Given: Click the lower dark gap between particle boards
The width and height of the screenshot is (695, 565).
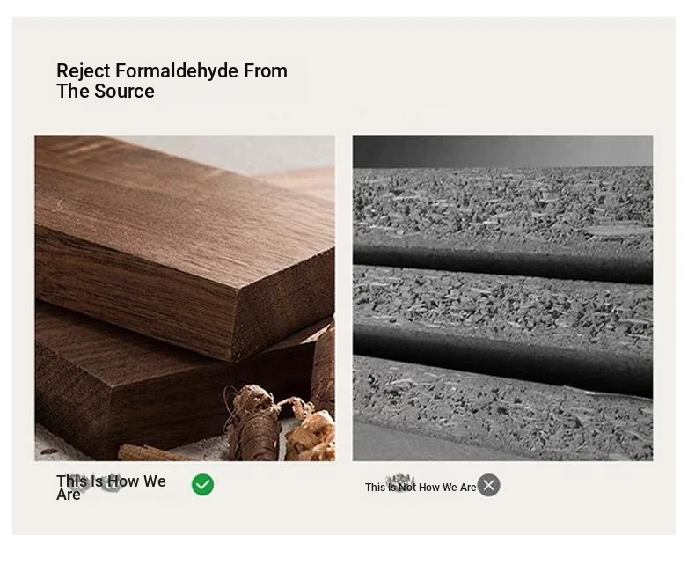Looking at the screenshot, I should (502, 359).
